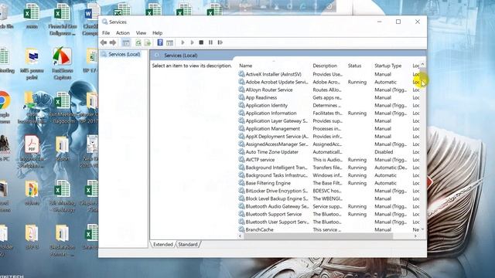Click 'Manual' startup type of Application Management
Viewport: 495px width, 278px height.
tap(383, 129)
